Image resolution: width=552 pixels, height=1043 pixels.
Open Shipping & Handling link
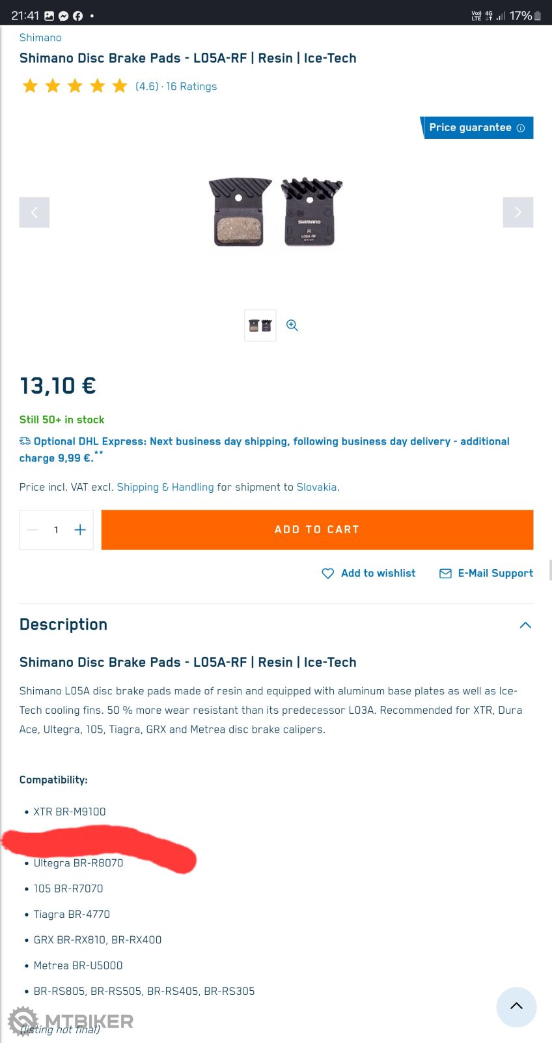click(165, 487)
